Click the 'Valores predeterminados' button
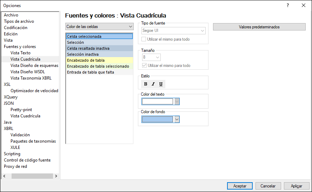 pos(259,27)
